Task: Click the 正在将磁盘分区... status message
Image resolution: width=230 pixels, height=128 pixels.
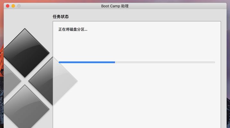Action: click(x=73, y=29)
